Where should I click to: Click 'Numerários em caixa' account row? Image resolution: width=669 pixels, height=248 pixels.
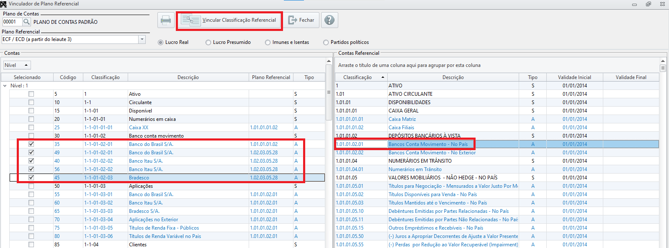[x=167, y=119]
